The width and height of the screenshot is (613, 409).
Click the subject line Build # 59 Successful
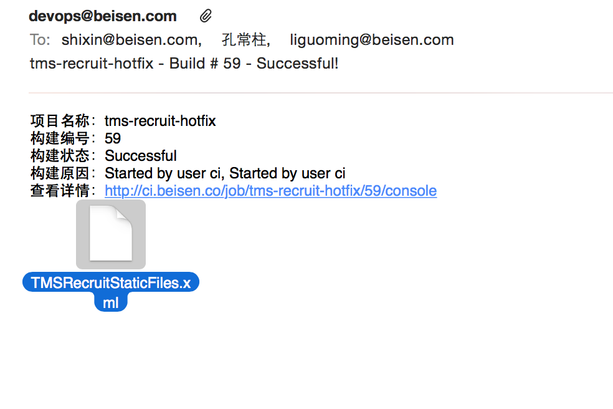[184, 64]
